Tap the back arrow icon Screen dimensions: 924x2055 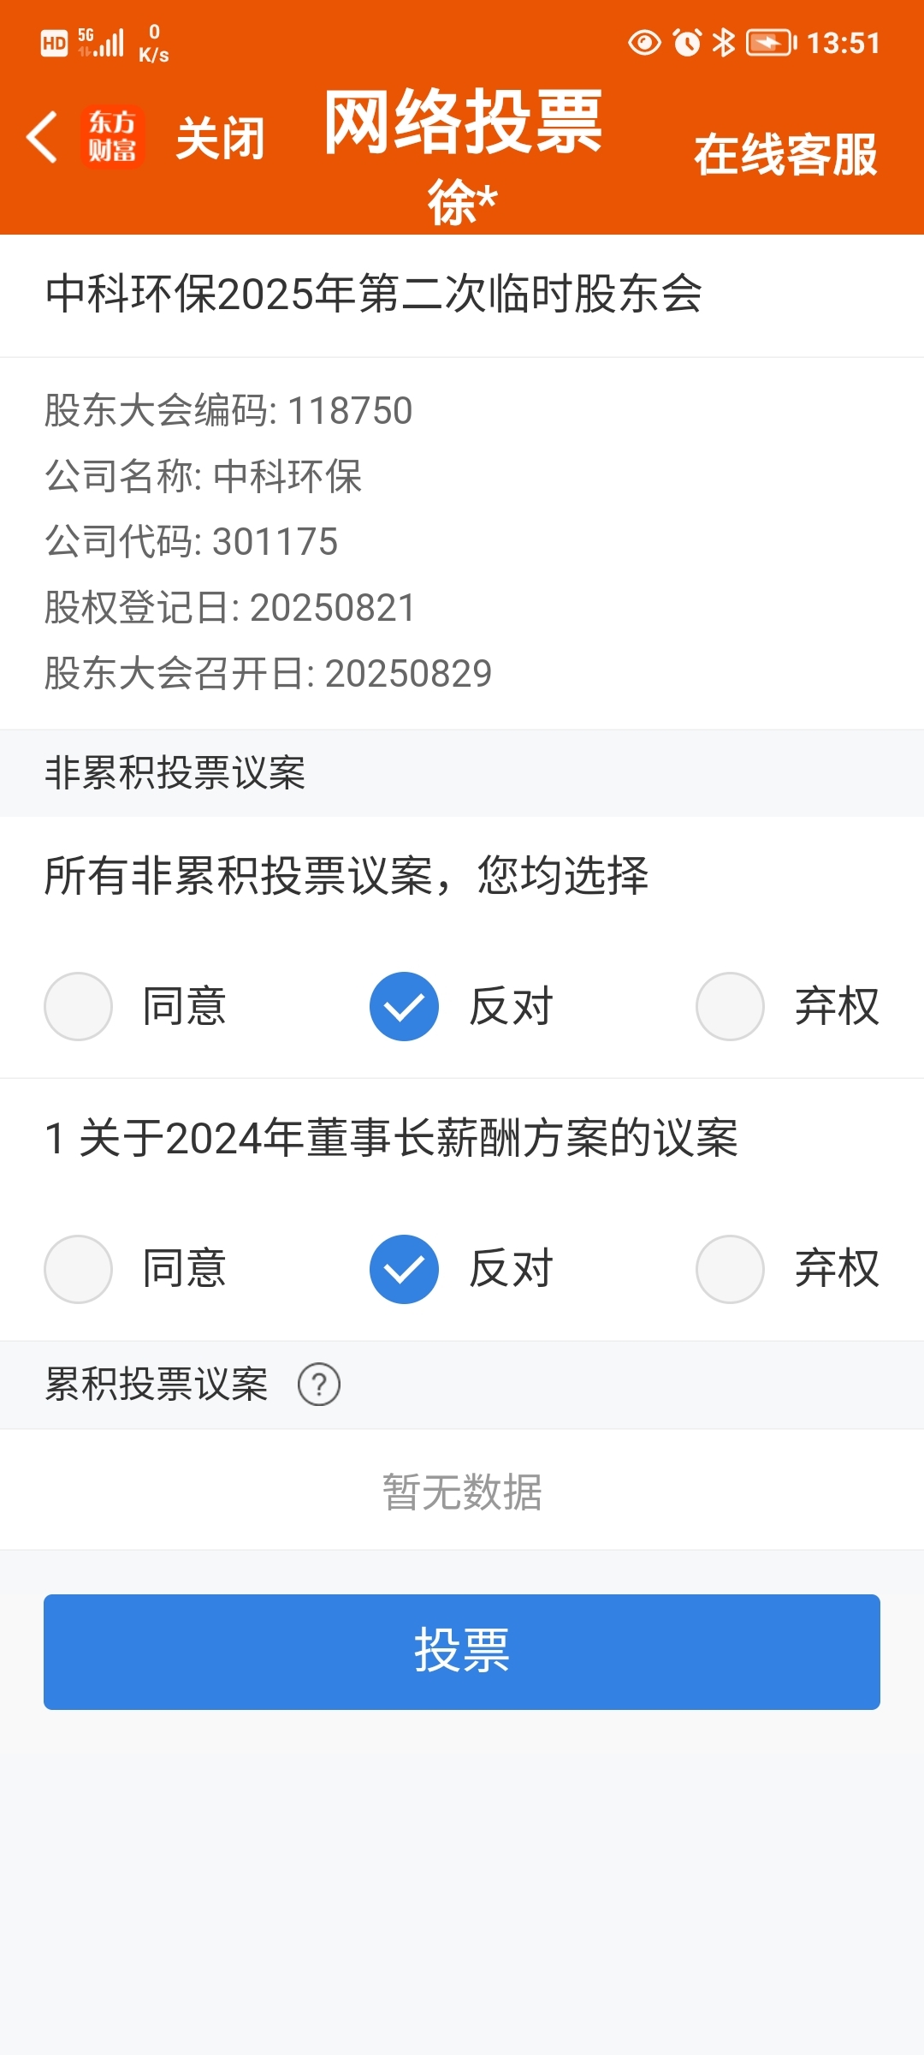coord(41,137)
